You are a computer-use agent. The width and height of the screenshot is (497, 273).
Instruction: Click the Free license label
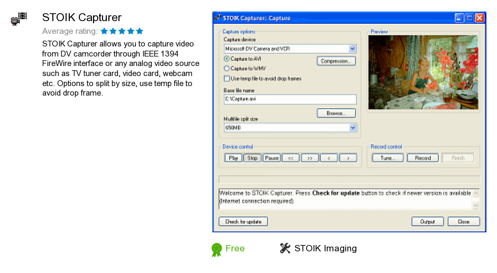click(235, 248)
